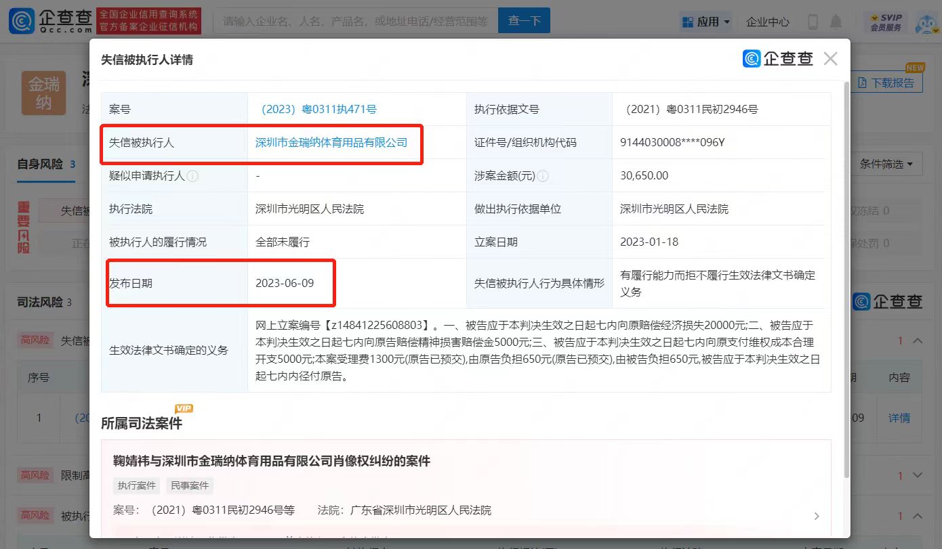Image resolution: width=942 pixels, height=549 pixels.
Task: Click the 失信被执行人详情 dialog title
Action: point(147,60)
